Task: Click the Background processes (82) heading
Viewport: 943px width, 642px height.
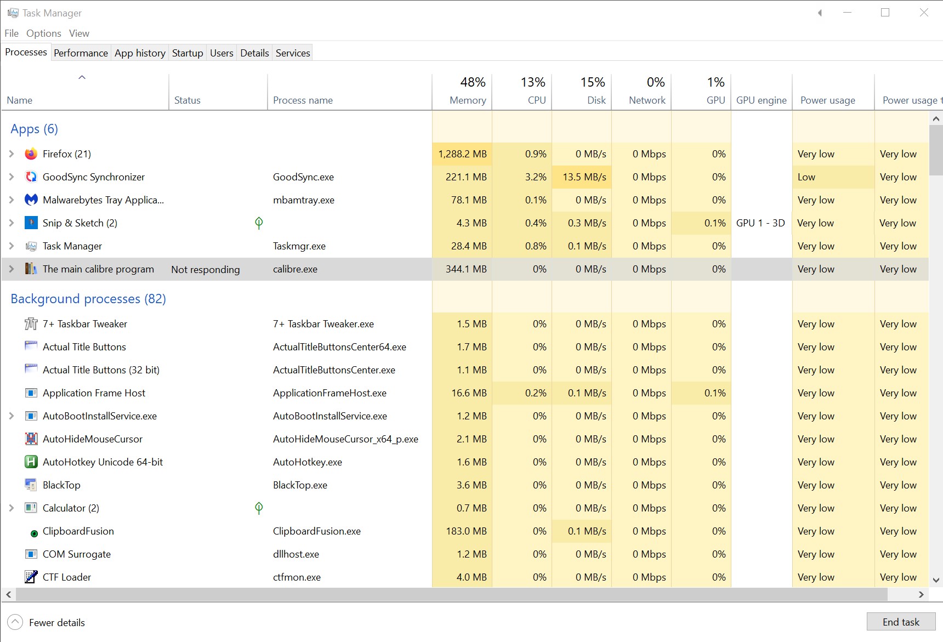Action: (88, 299)
